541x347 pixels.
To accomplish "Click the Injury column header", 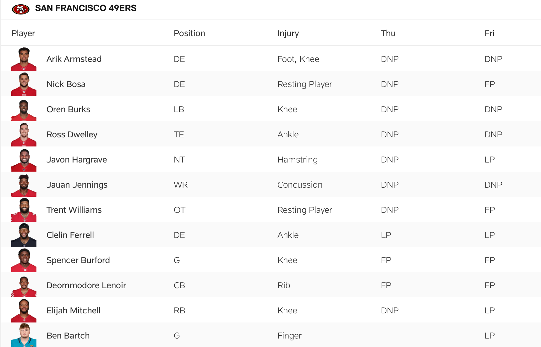I will [288, 33].
